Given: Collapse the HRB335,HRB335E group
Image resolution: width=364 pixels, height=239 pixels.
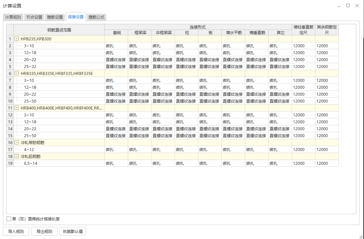Looking at the screenshot, I should click(17, 73).
